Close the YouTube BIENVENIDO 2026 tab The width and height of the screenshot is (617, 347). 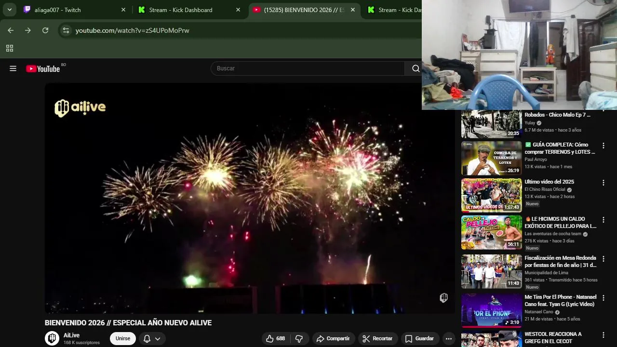tap(352, 10)
